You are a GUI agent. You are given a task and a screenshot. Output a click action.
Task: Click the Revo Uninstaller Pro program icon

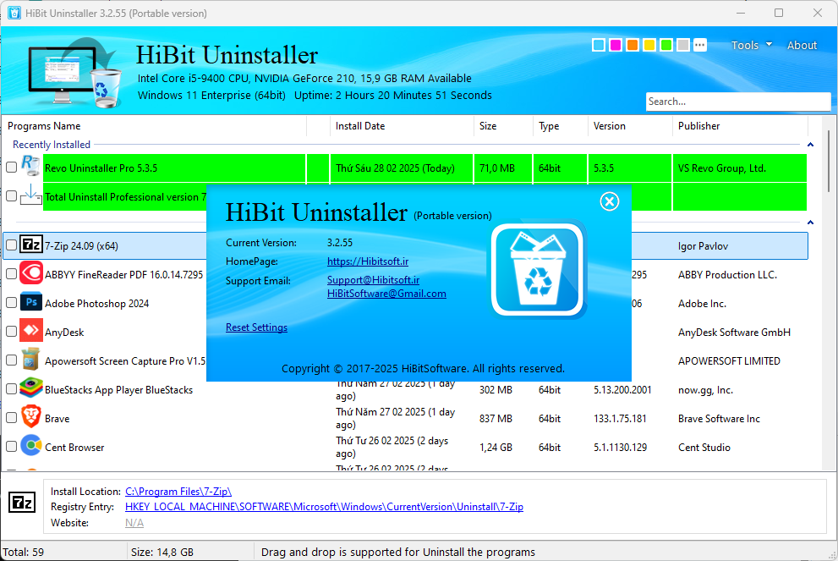tap(30, 167)
